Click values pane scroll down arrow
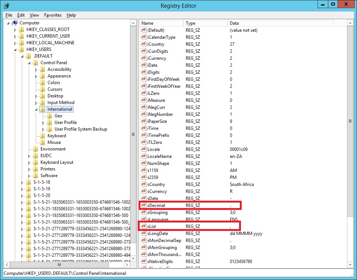 tap(350, 265)
